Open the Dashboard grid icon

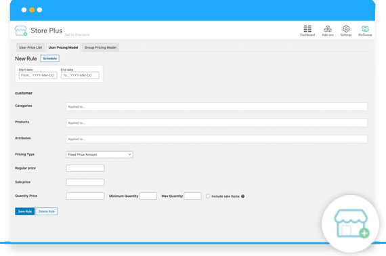tap(307, 29)
